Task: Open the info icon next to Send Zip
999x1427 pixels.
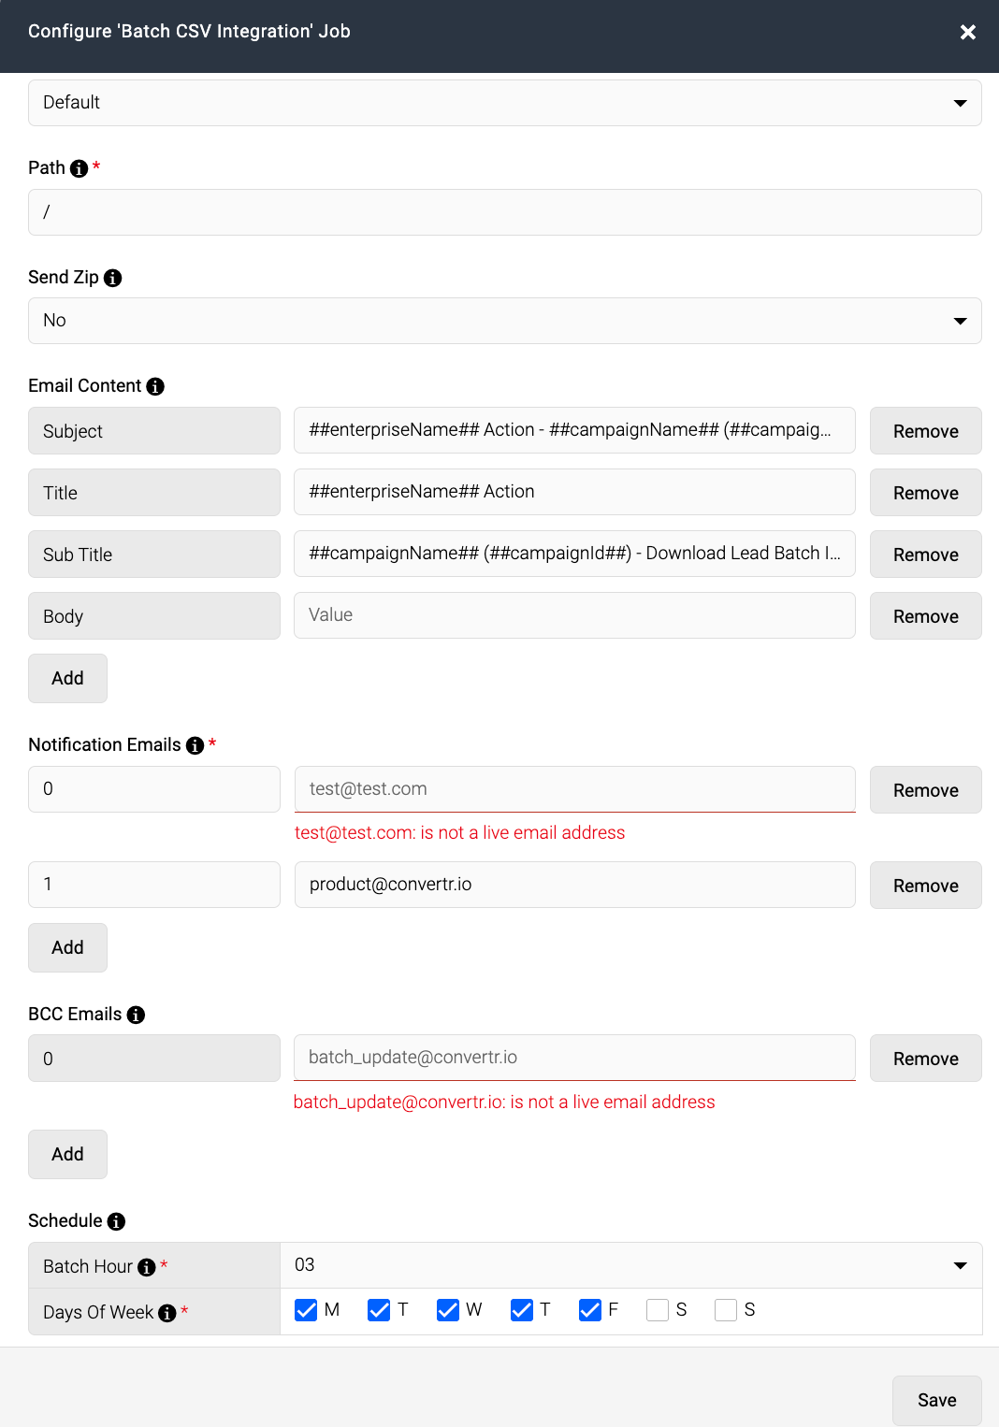Action: (113, 278)
